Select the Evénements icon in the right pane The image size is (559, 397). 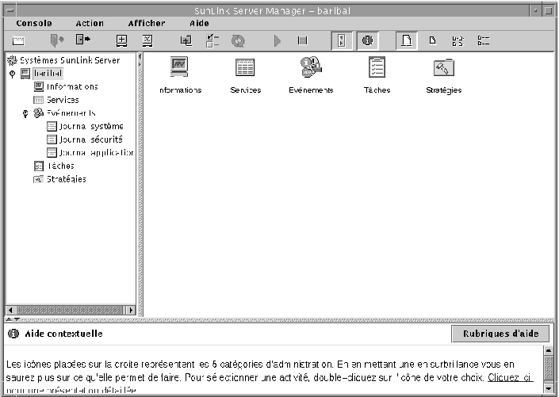tap(311, 67)
